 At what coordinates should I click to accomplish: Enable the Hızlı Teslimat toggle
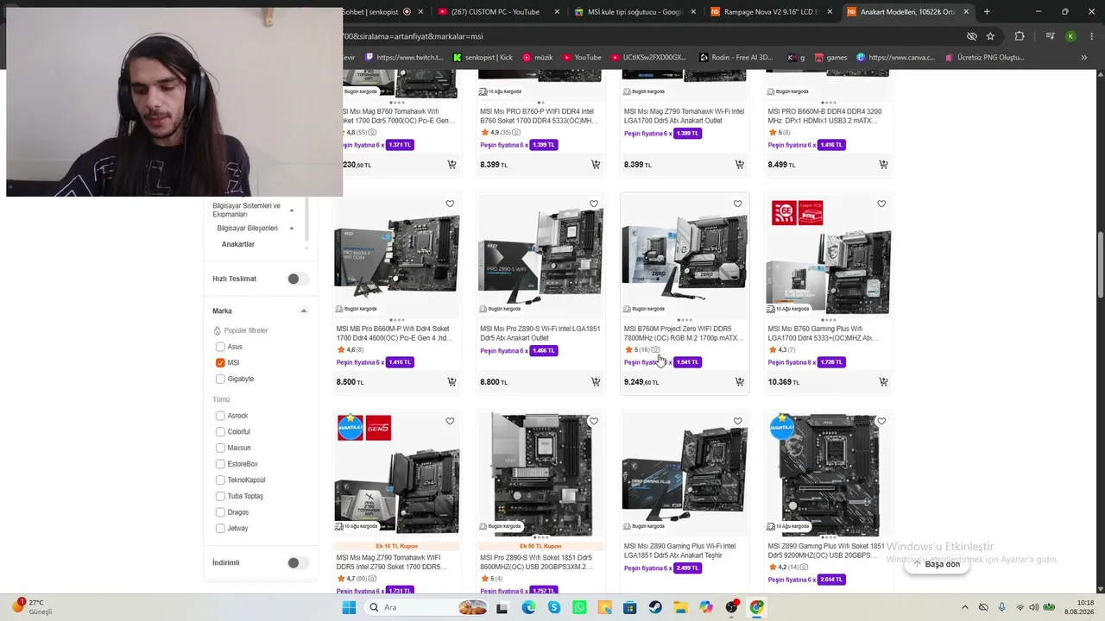tap(297, 279)
